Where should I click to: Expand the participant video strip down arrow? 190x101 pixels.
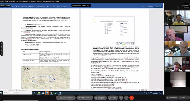pyautogui.click(x=178, y=90)
